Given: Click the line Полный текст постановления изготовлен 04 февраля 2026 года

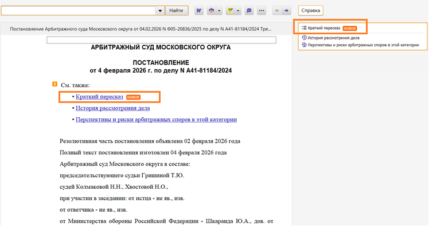Looking at the screenshot, I should coord(143,153).
